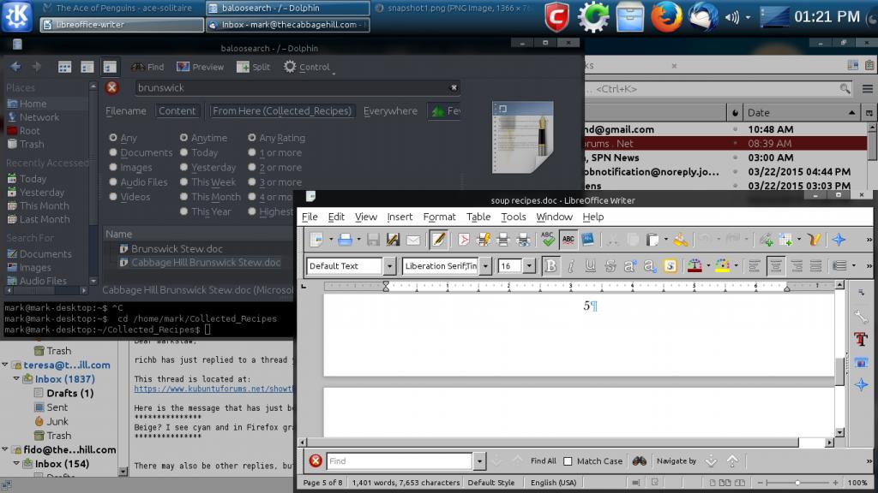The image size is (878, 493).
Task: Click the zoom slider in Writer status bar
Action: tap(797, 483)
